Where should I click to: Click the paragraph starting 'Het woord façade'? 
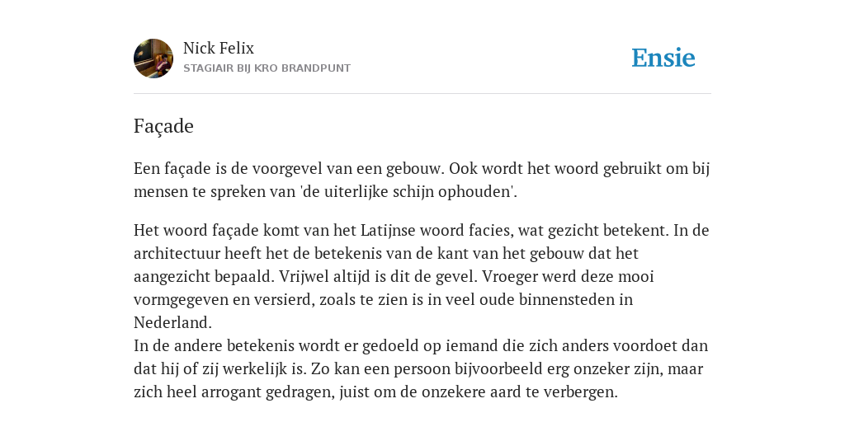422,276
